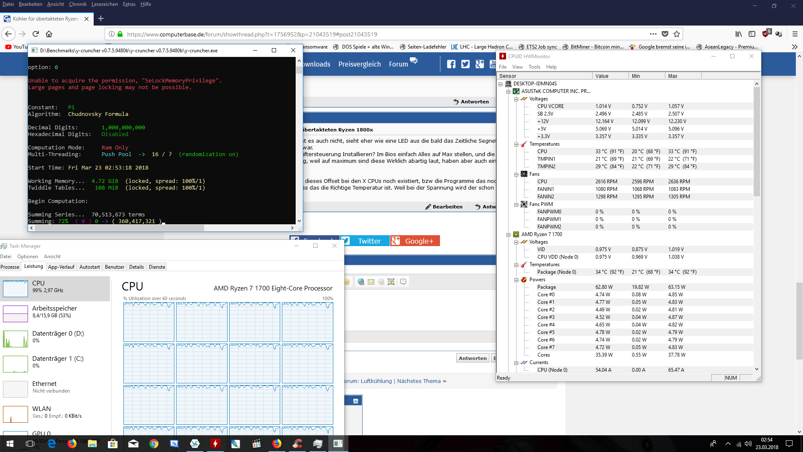Launch Chrome from the taskbar

[x=154, y=444]
